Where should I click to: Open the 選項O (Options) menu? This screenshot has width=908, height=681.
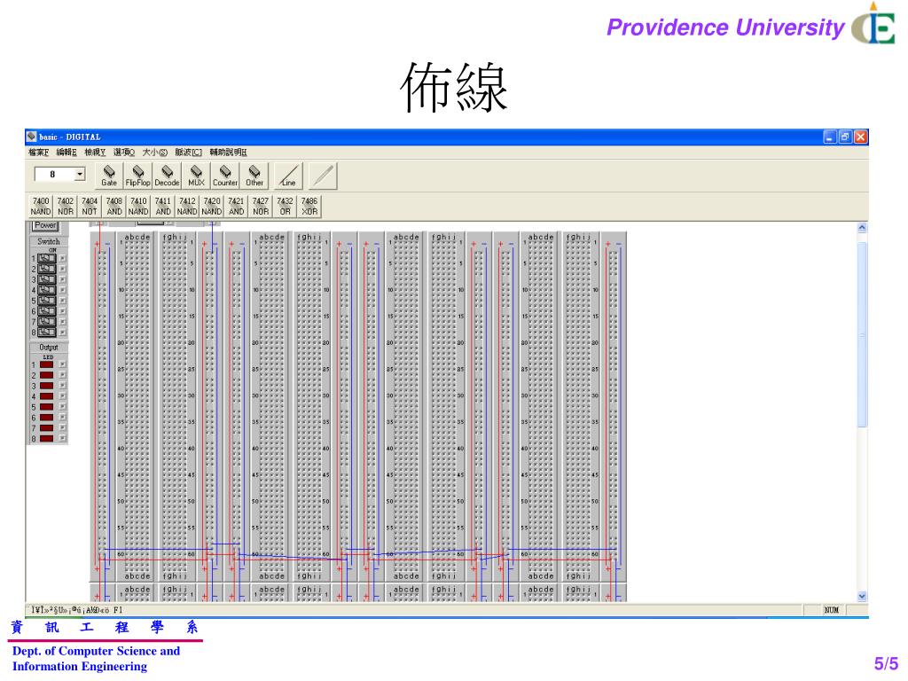(x=124, y=153)
